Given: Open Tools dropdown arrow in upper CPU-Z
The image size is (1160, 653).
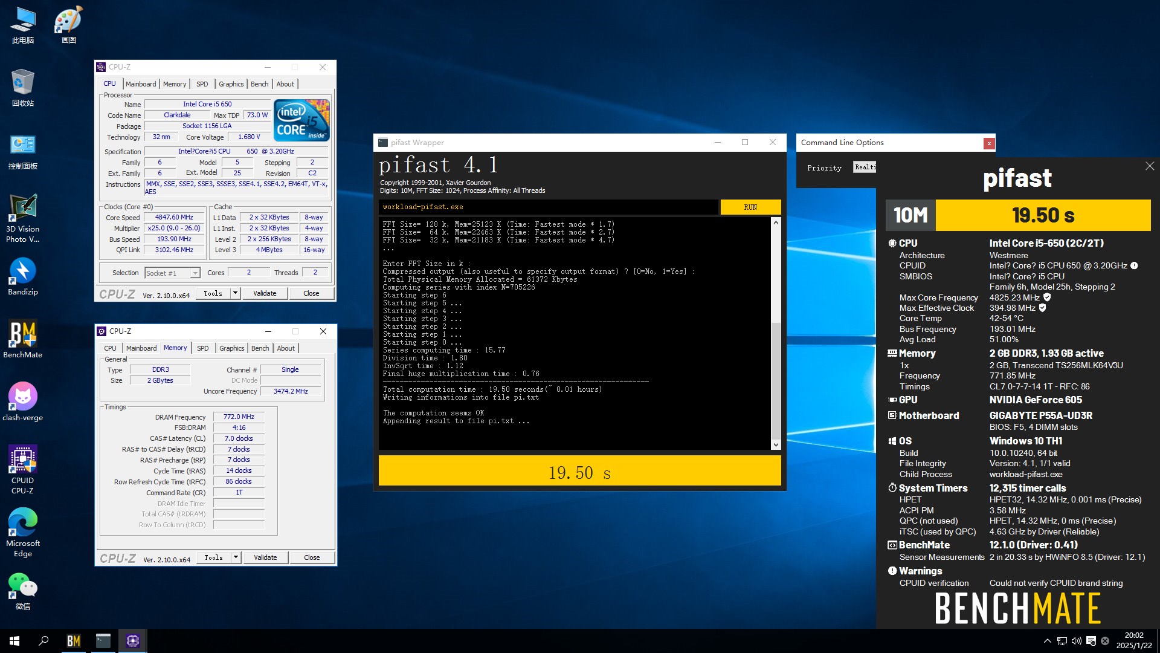Looking at the screenshot, I should tap(236, 293).
